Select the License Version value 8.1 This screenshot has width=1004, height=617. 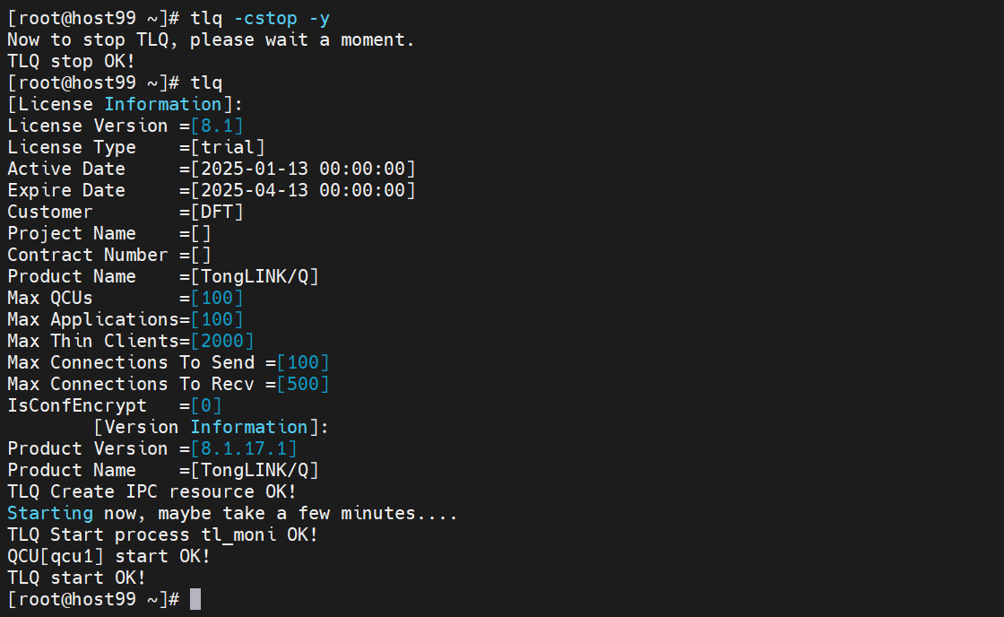(x=217, y=126)
